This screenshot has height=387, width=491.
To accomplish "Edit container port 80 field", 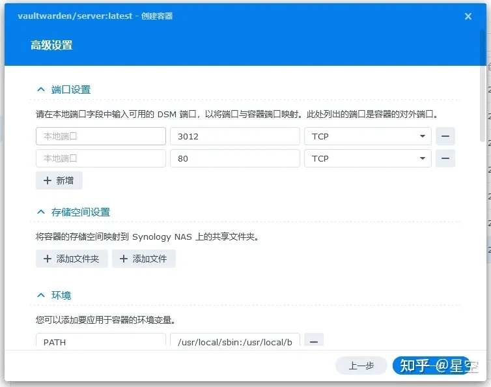I will pyautogui.click(x=234, y=158).
